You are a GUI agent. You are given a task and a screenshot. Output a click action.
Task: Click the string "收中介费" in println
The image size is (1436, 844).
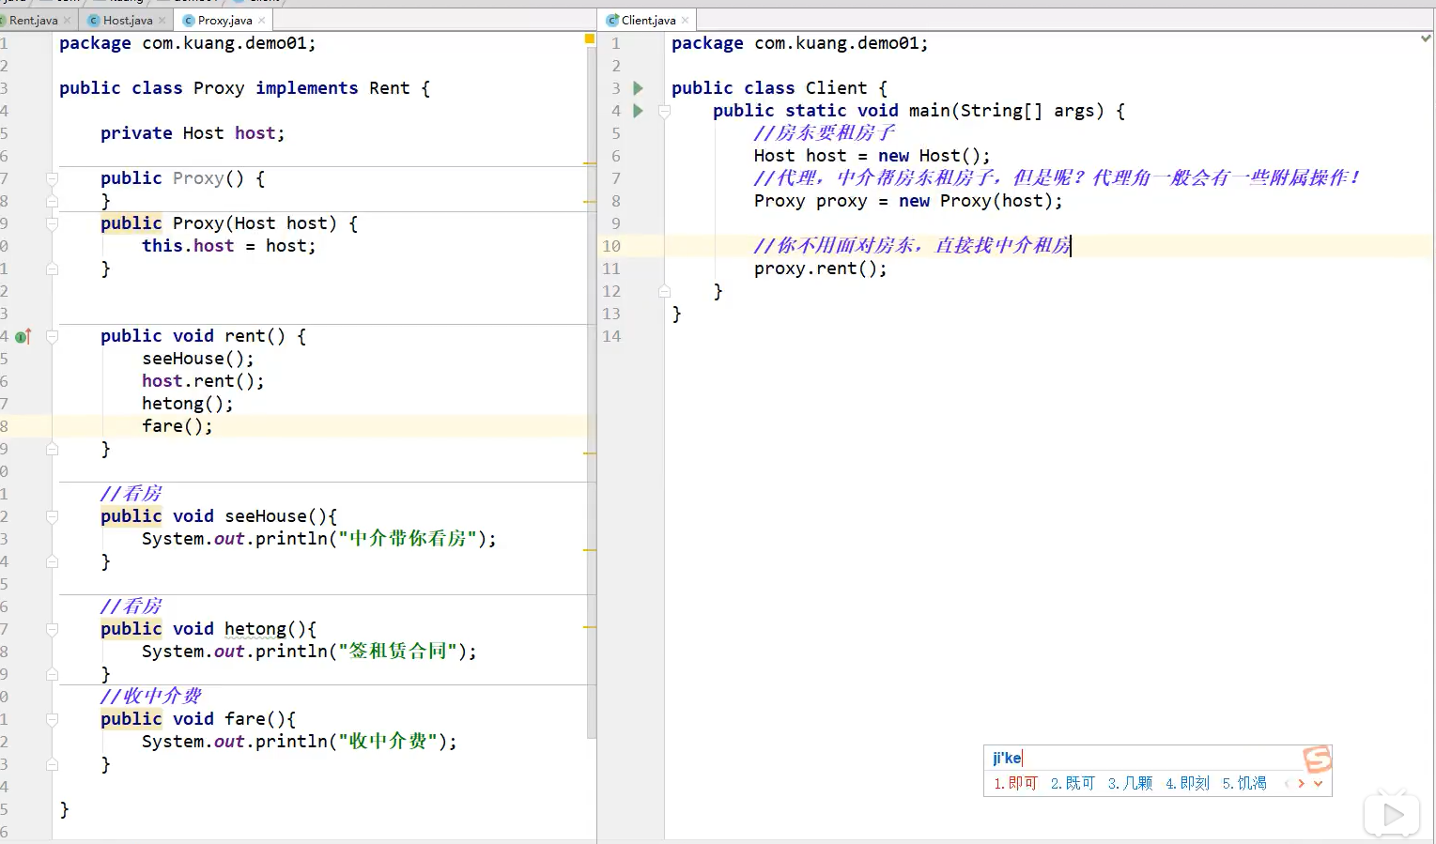[387, 742]
